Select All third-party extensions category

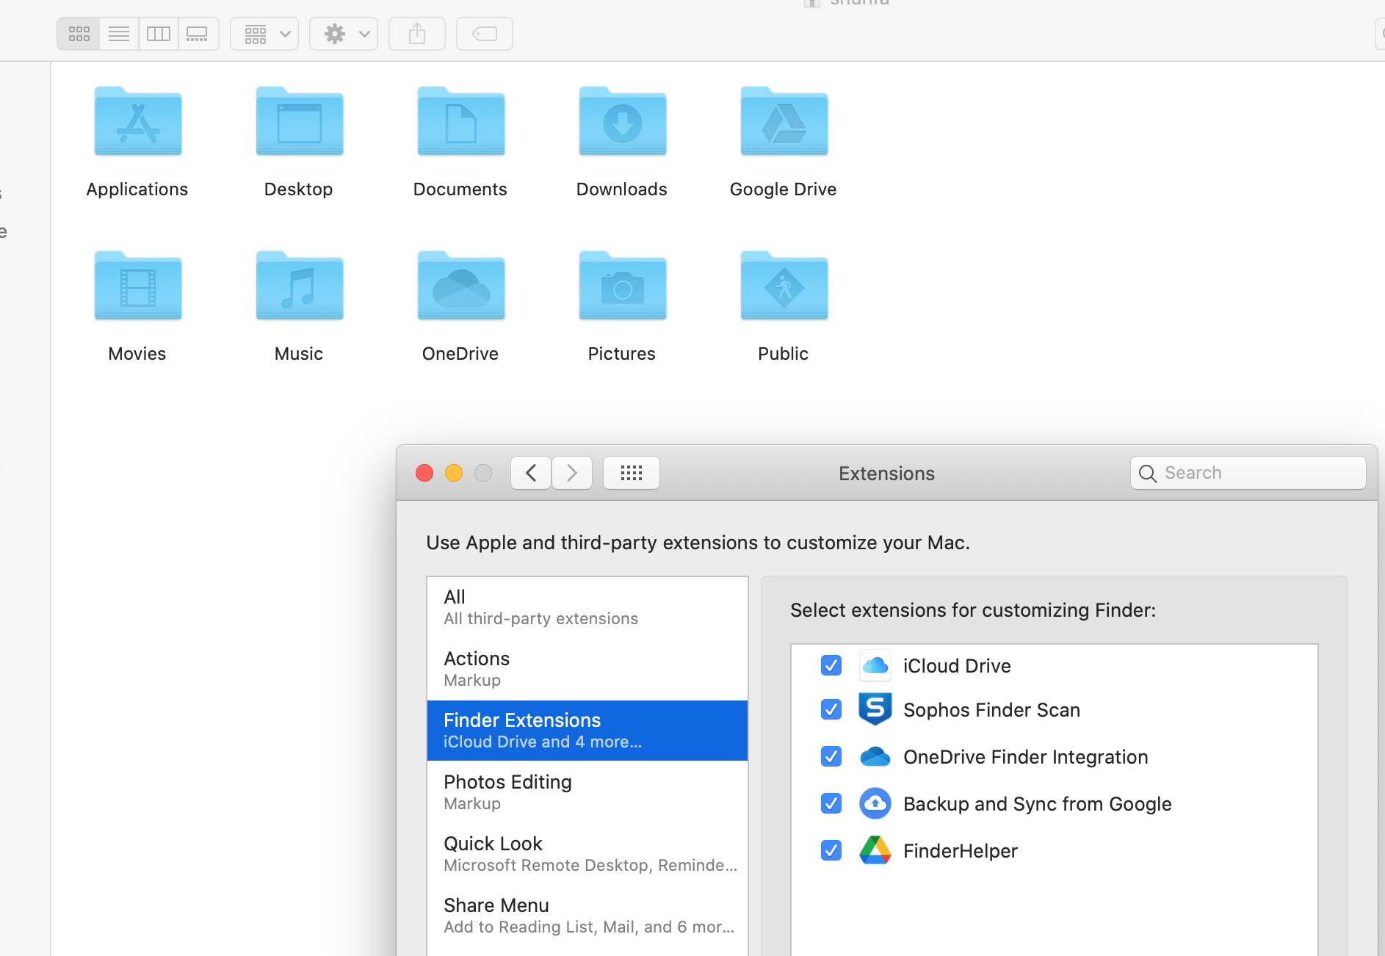pyautogui.click(x=587, y=607)
